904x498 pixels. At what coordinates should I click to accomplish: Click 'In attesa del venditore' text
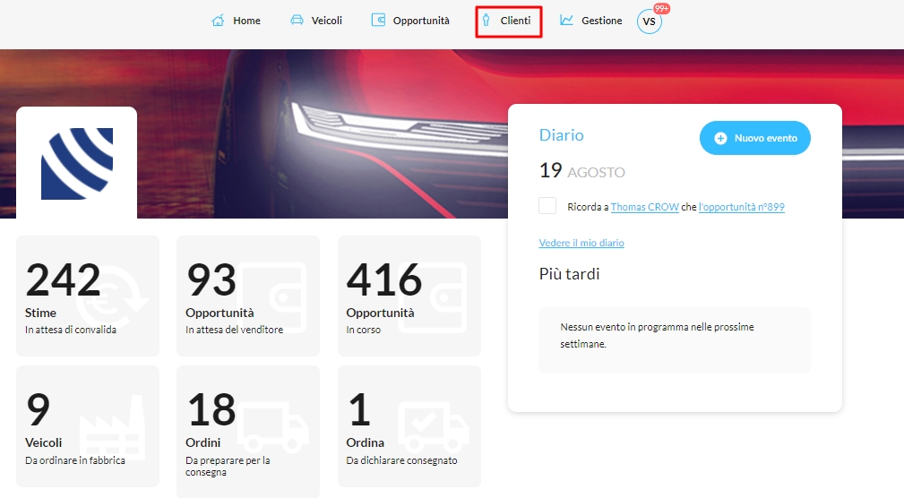(234, 330)
